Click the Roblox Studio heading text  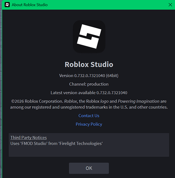click(x=89, y=64)
